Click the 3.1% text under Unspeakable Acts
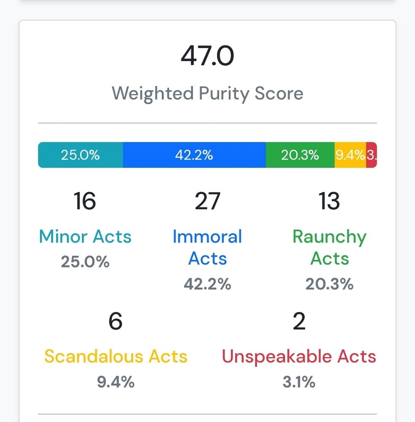The height and width of the screenshot is (422, 415). [x=299, y=382]
